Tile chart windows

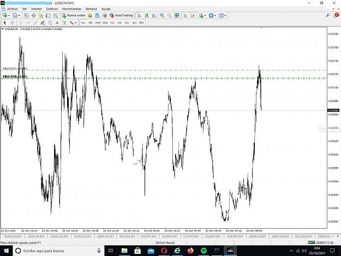(177, 15)
